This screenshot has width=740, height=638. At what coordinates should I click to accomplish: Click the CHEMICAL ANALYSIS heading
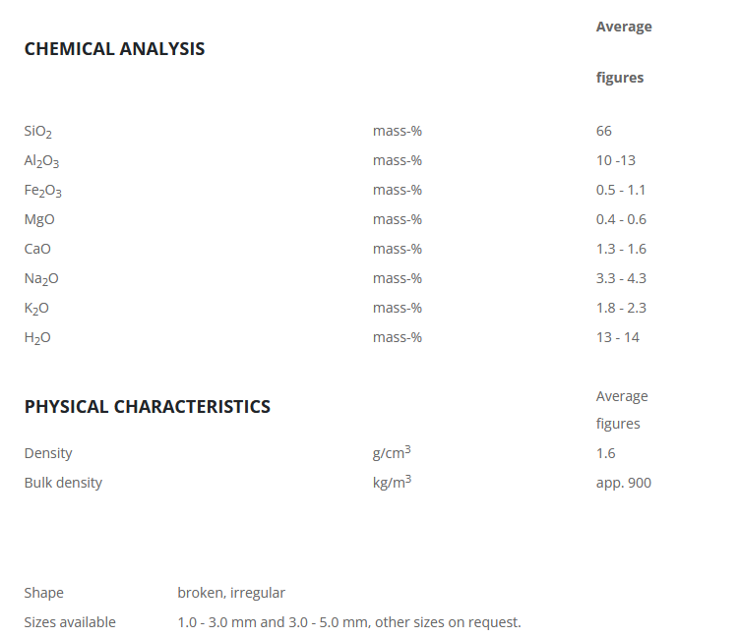pos(114,49)
